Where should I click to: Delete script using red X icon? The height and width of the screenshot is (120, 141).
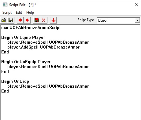[44, 20]
